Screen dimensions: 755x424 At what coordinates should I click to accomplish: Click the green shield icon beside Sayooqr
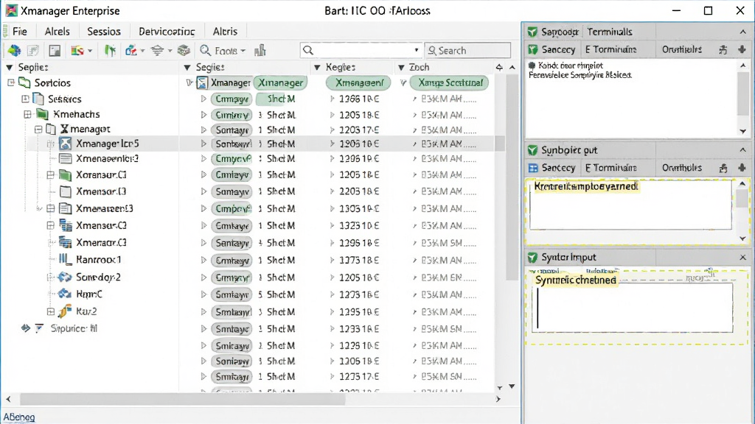click(532, 32)
